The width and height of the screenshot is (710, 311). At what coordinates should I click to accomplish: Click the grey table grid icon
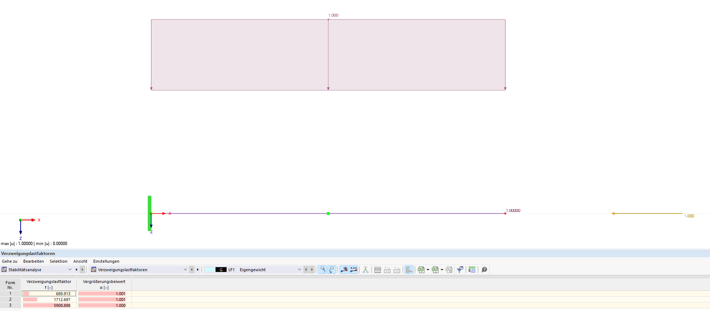coord(378,270)
